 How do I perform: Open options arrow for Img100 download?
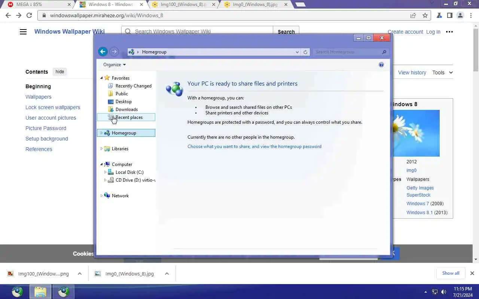point(80,274)
